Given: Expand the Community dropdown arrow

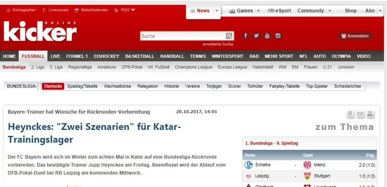Looking at the screenshot, I should pos(329,11).
